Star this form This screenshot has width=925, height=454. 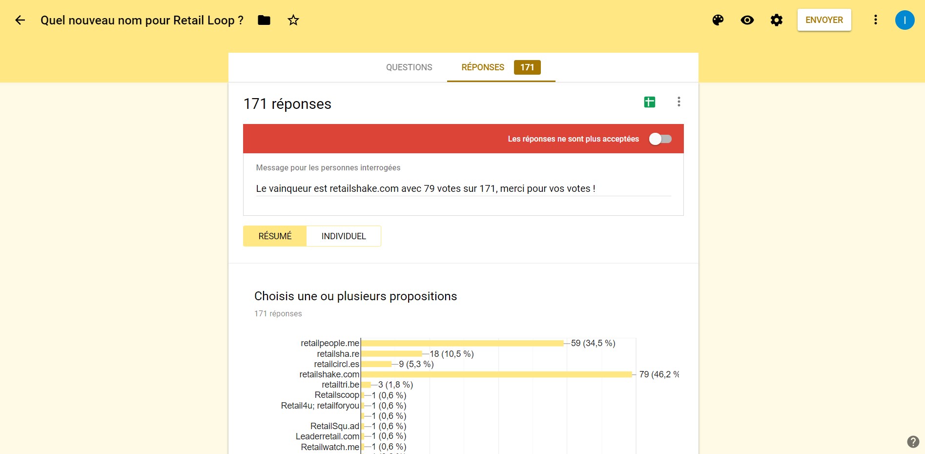[x=293, y=20]
